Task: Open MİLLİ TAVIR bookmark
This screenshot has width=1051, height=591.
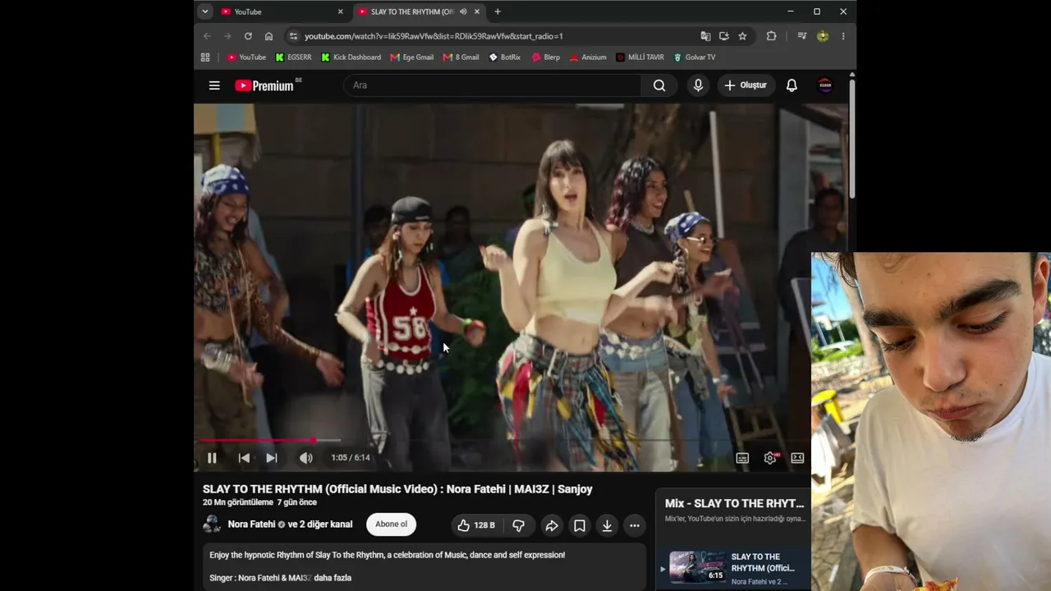Action: click(640, 57)
